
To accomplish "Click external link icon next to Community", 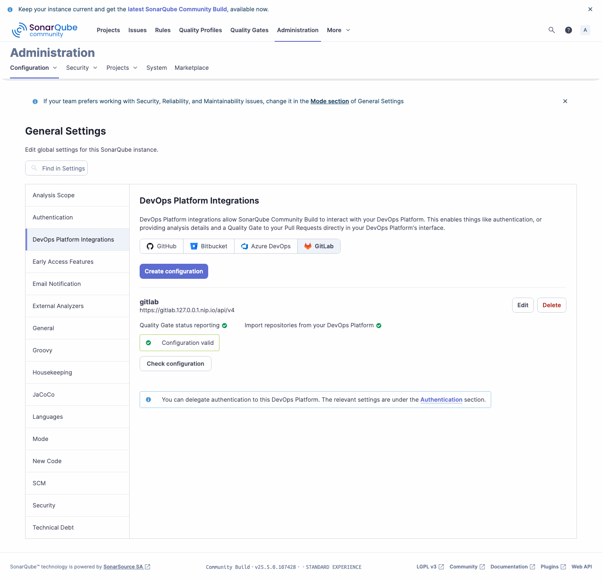I will tap(482, 567).
